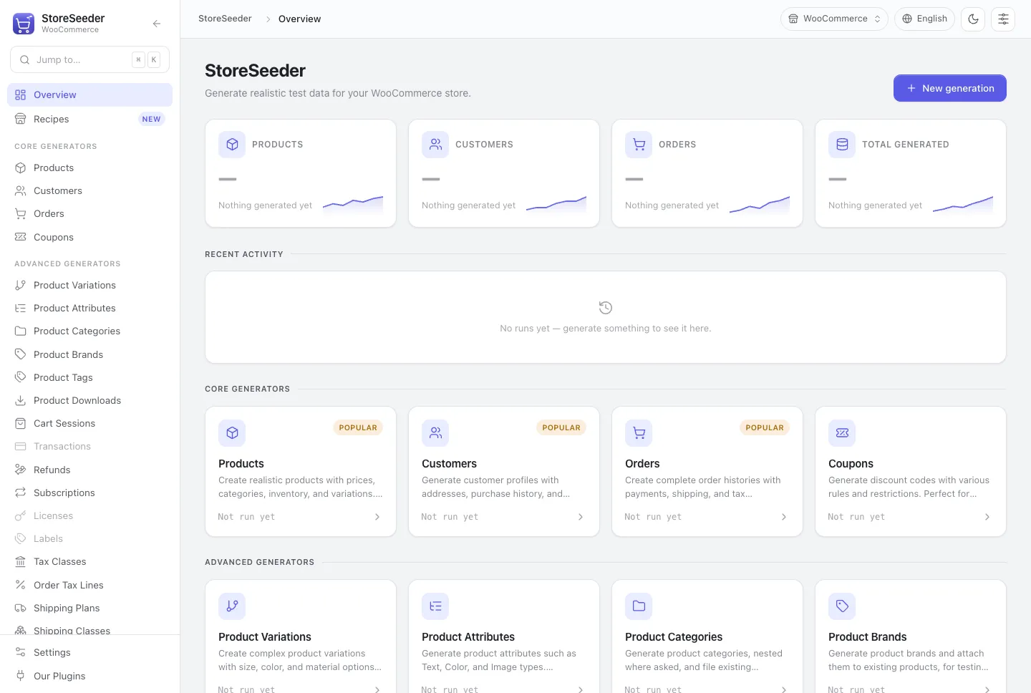Expand the Product Brands card chevron
The width and height of the screenshot is (1031, 693).
987,689
